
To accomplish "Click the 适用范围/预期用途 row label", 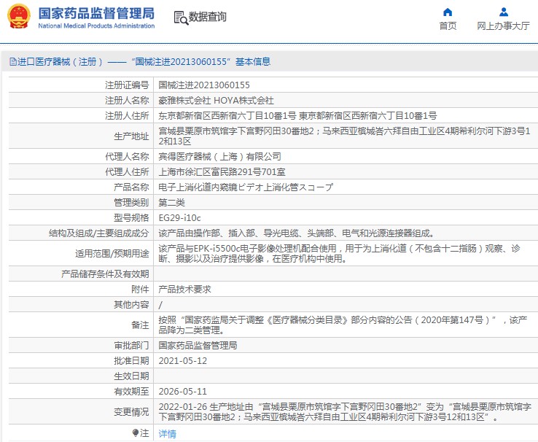I will click(112, 254).
